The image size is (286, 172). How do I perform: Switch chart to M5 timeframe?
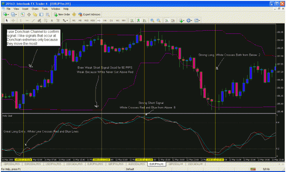tap(80, 21)
